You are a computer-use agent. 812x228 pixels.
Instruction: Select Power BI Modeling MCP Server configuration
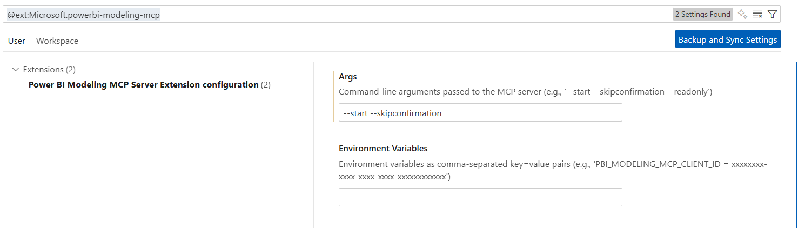coord(143,85)
